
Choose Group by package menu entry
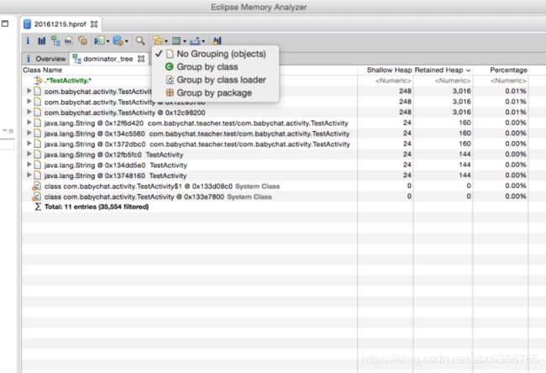pyautogui.click(x=215, y=93)
